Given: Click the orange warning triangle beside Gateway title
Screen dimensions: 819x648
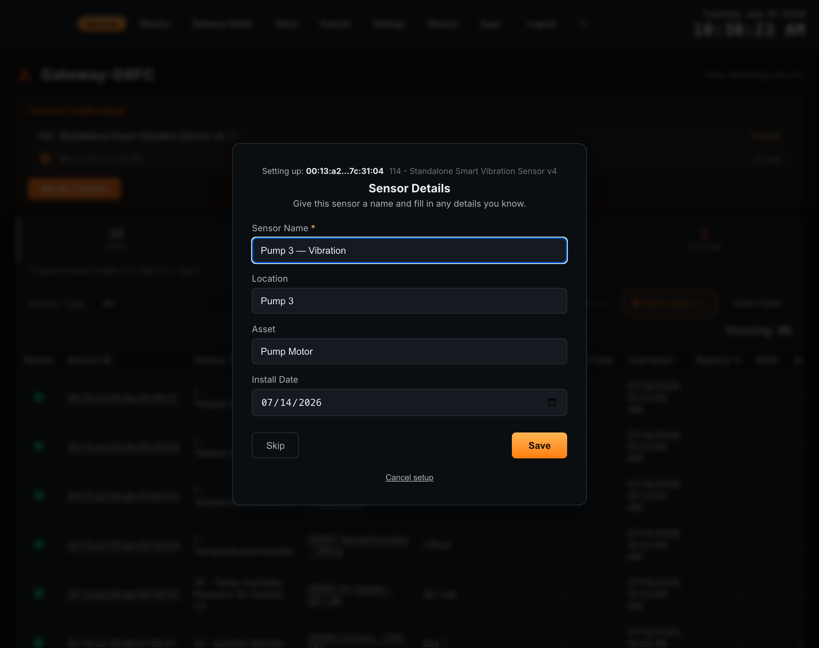Looking at the screenshot, I should (x=25, y=75).
